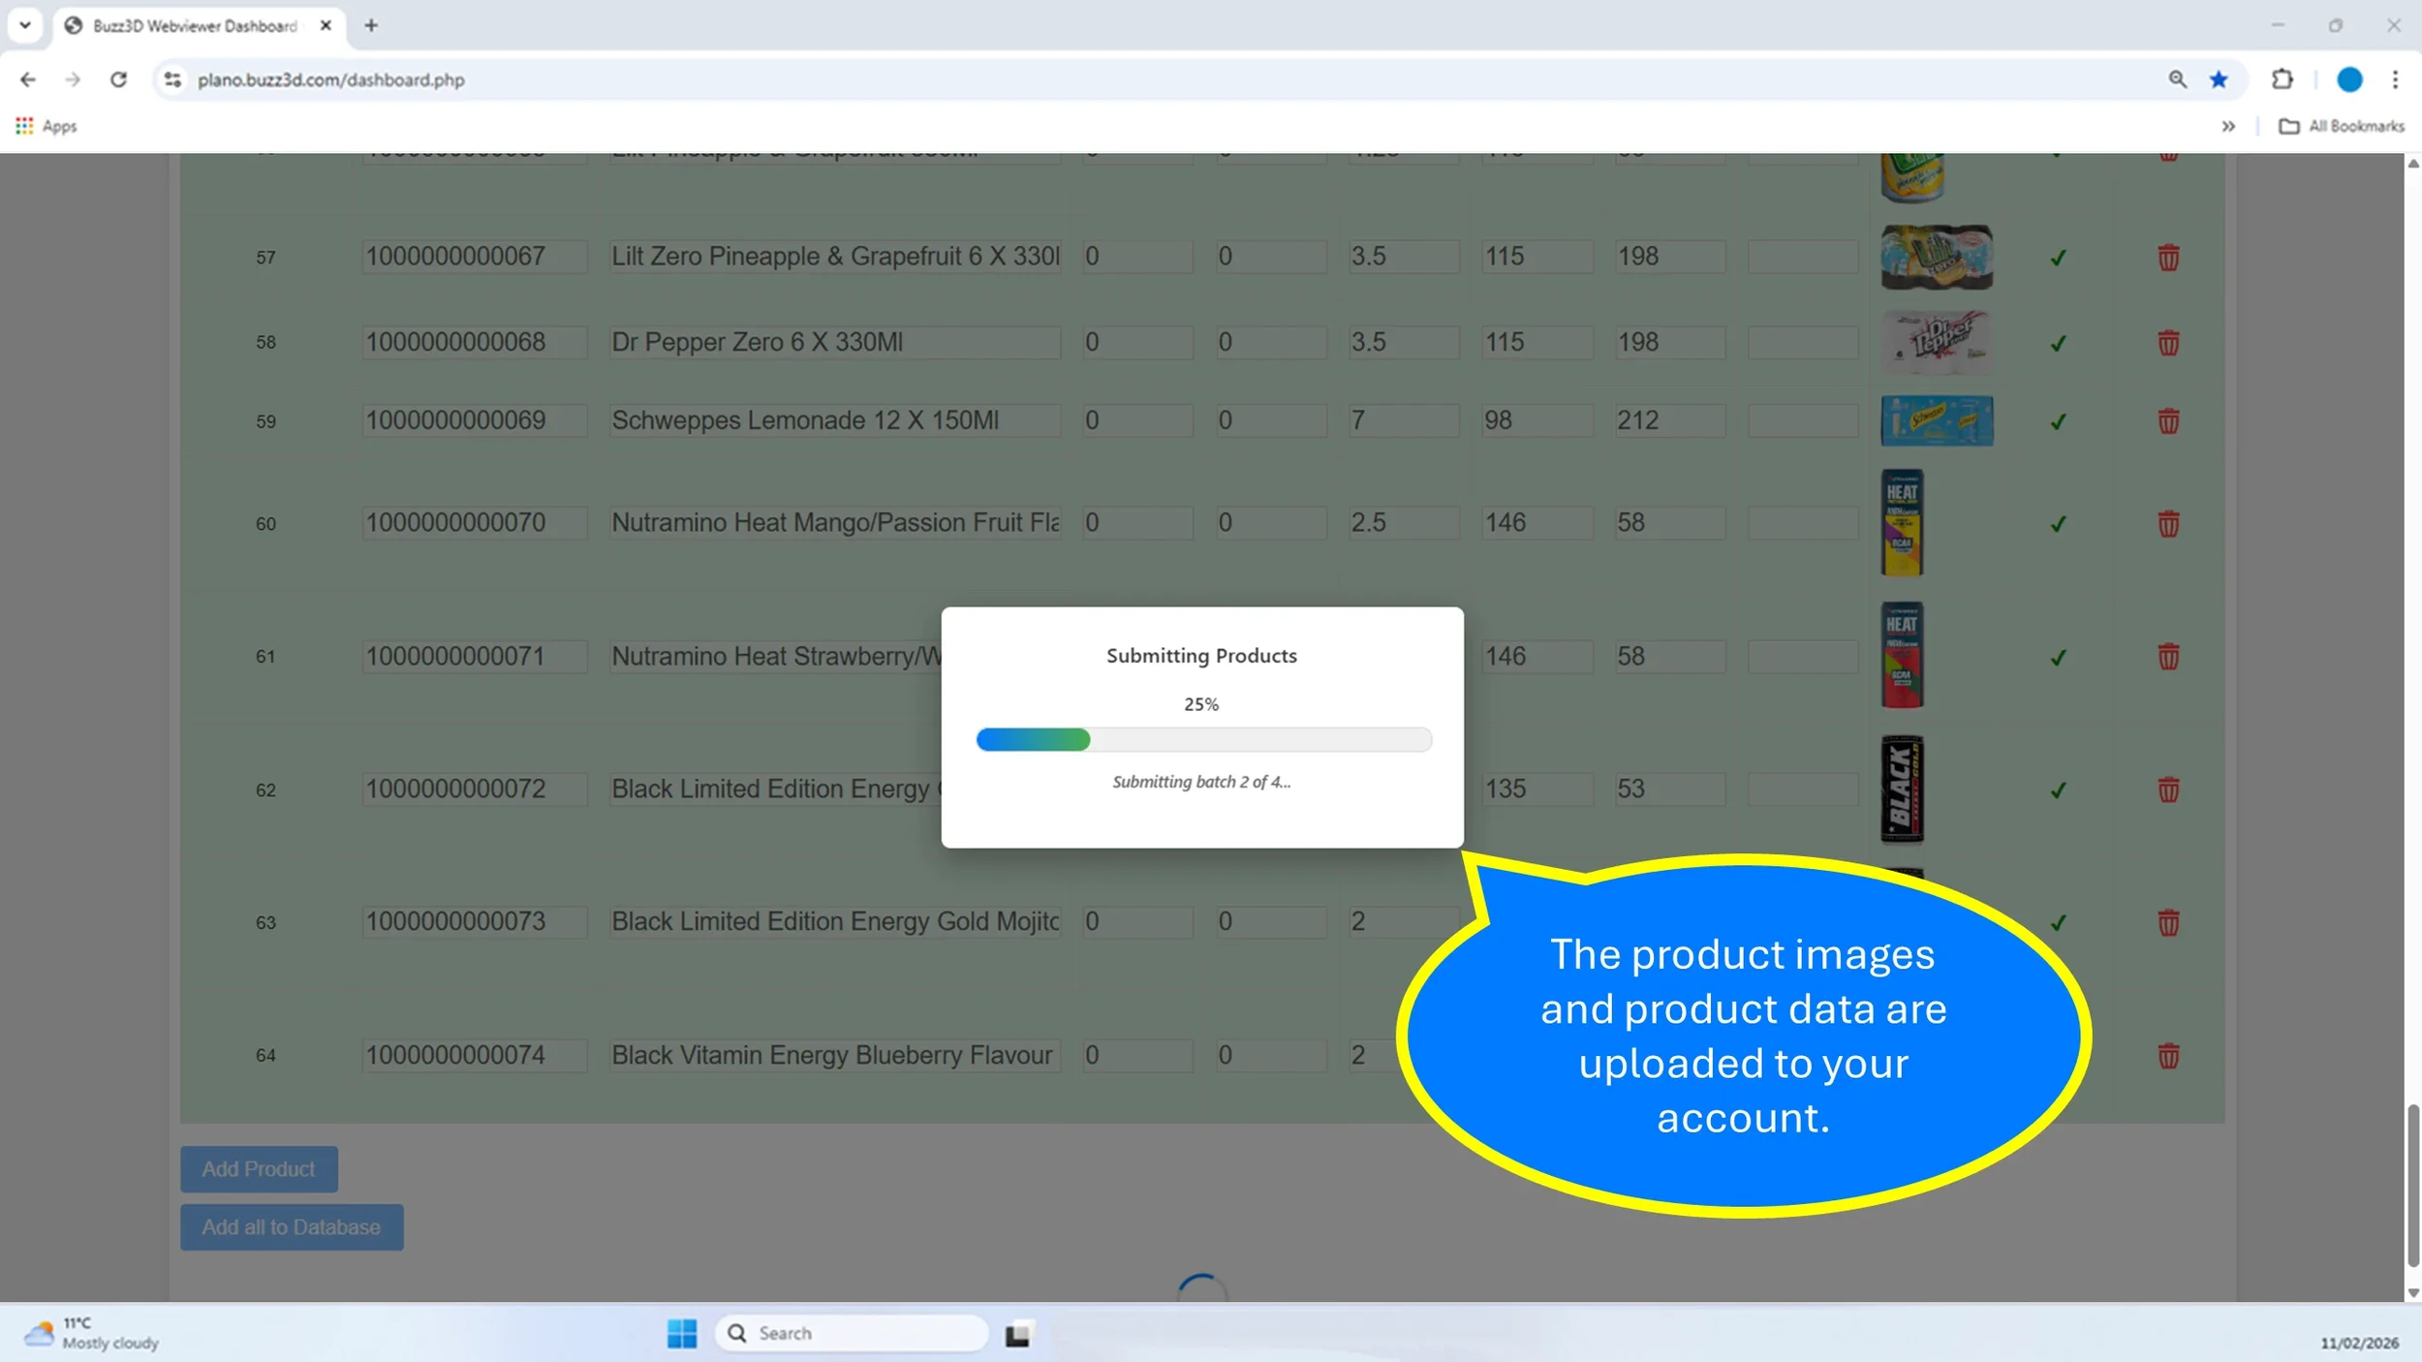Open the Chrome three-dot menu

coord(2395,79)
